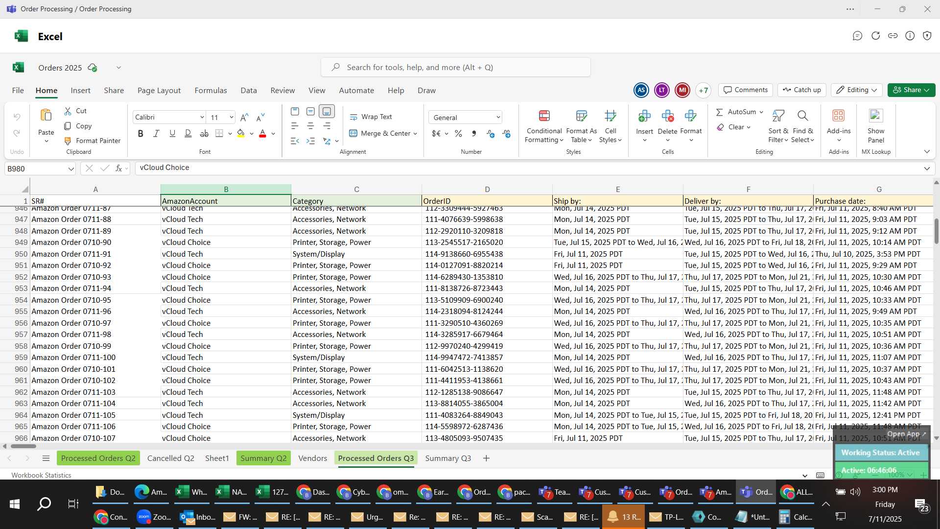Image resolution: width=940 pixels, height=529 pixels.
Task: Decrease font size with shrink icon
Action: pyautogui.click(x=260, y=117)
